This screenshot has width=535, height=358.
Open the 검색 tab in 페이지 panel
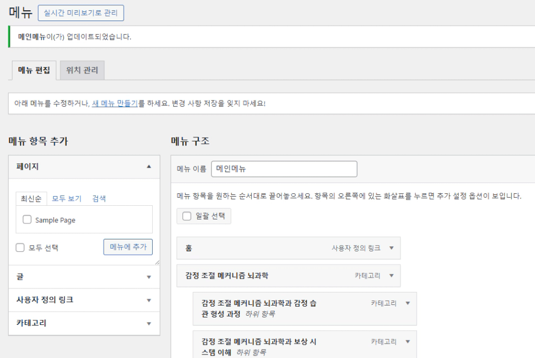99,199
